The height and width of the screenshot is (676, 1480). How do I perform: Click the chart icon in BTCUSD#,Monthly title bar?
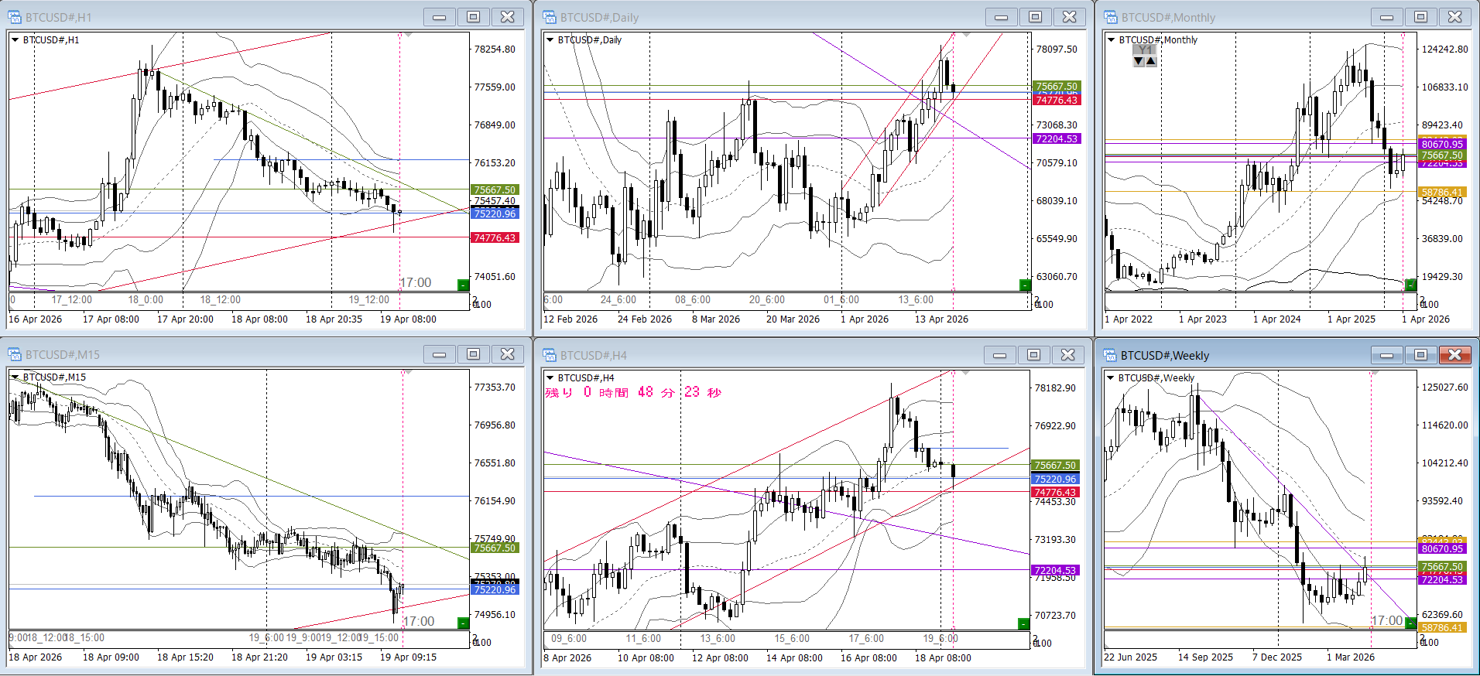pyautogui.click(x=1111, y=17)
